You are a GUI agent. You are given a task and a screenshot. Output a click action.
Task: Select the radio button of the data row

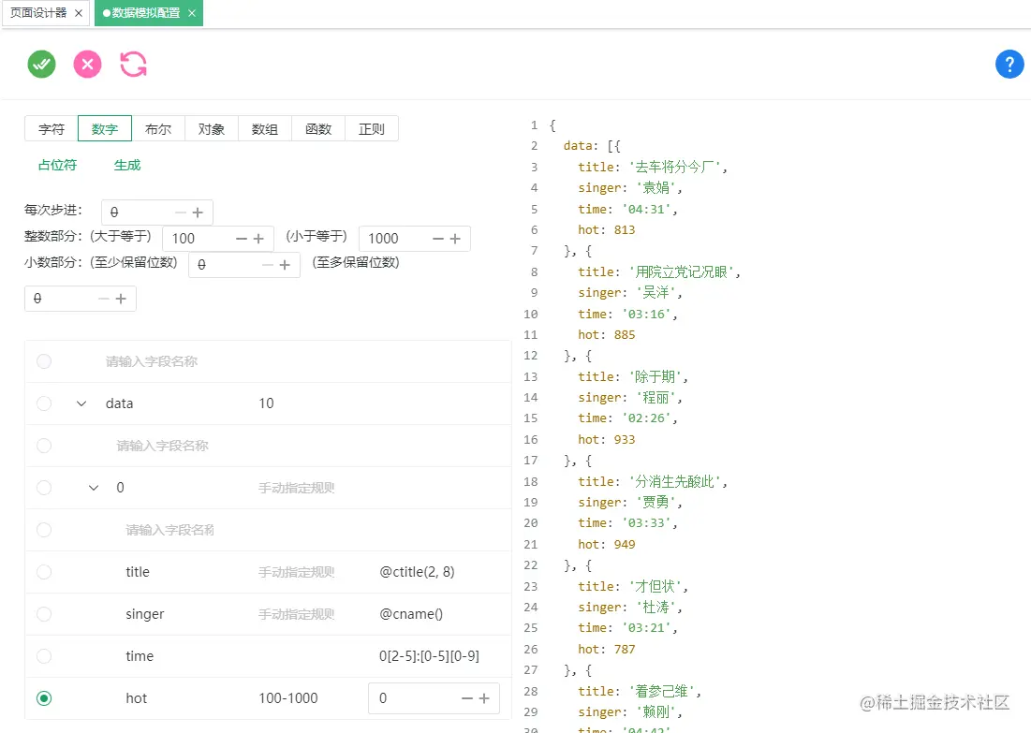(x=44, y=403)
